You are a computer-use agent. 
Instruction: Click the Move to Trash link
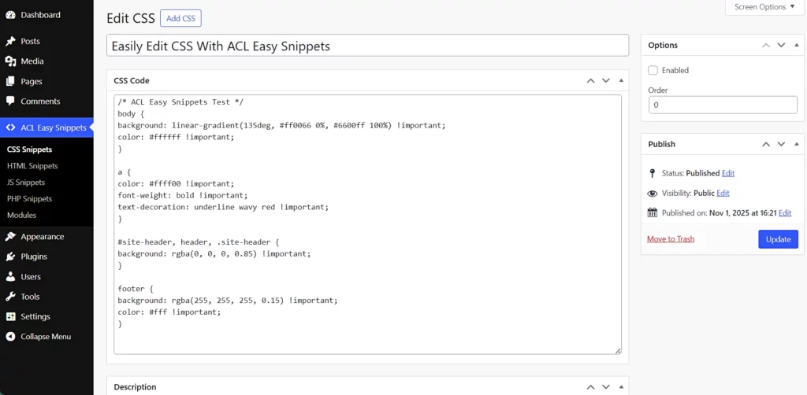pyautogui.click(x=671, y=239)
